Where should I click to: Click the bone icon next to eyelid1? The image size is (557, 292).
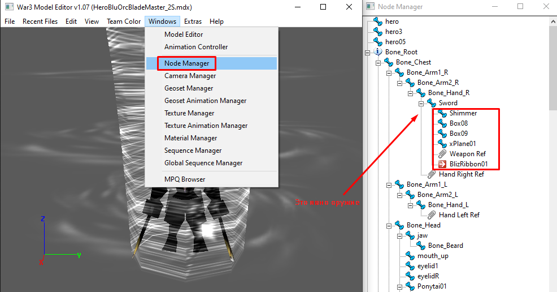pyautogui.click(x=410, y=266)
